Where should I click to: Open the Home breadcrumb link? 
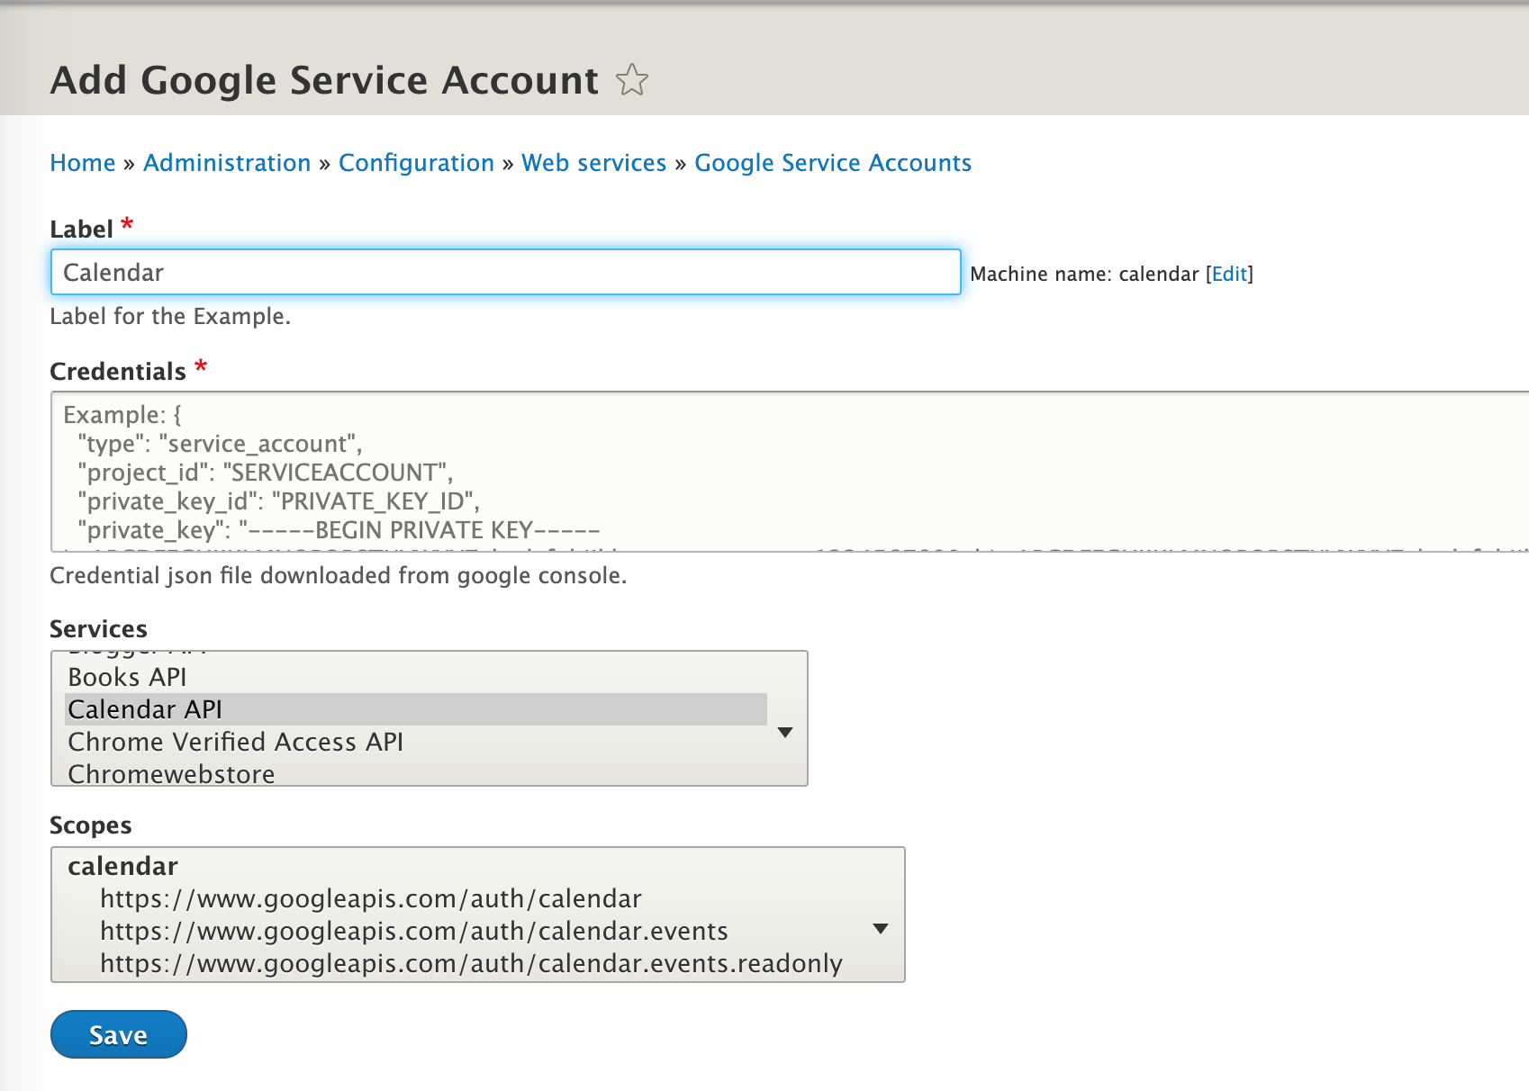coord(83,163)
